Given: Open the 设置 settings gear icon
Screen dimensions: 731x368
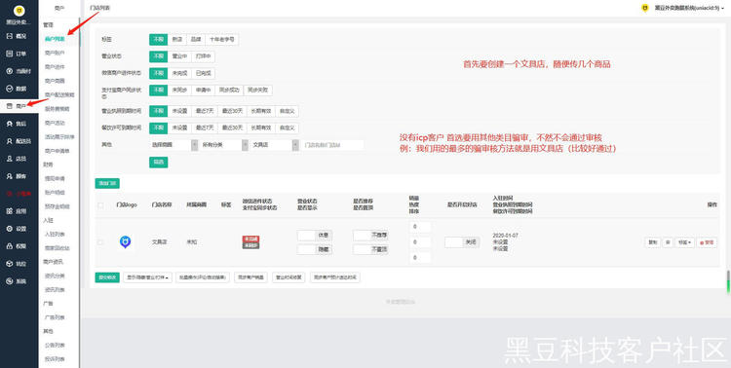Looking at the screenshot, I should click(x=10, y=229).
